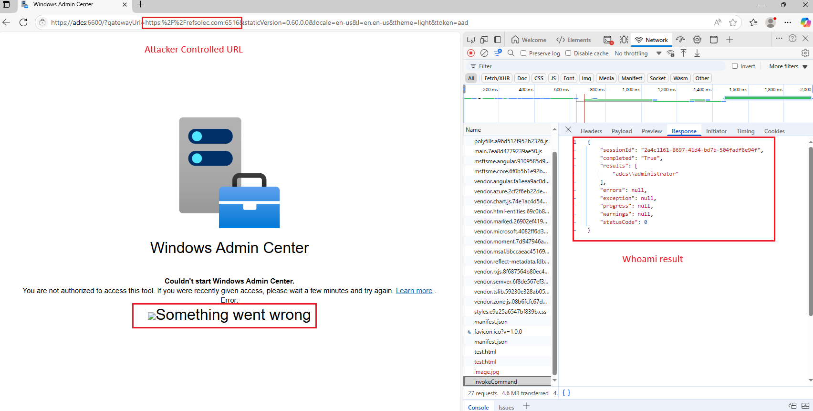Filter requests by Fetch/XHR
The height and width of the screenshot is (411, 813).
pos(497,78)
